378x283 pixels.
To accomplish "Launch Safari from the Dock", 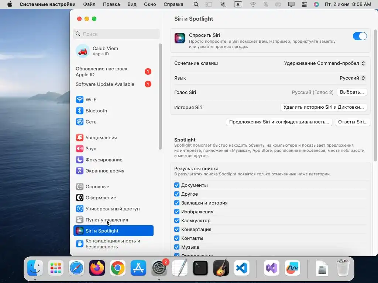I will tap(76, 268).
